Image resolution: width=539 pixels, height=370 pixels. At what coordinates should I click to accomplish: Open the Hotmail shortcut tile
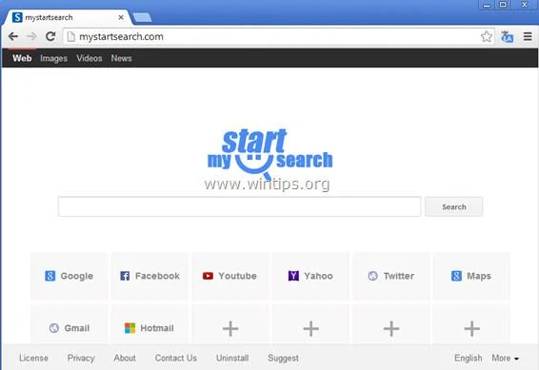coord(150,324)
